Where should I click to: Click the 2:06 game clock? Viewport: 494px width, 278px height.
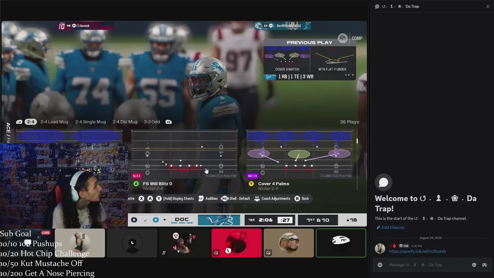(x=266, y=220)
